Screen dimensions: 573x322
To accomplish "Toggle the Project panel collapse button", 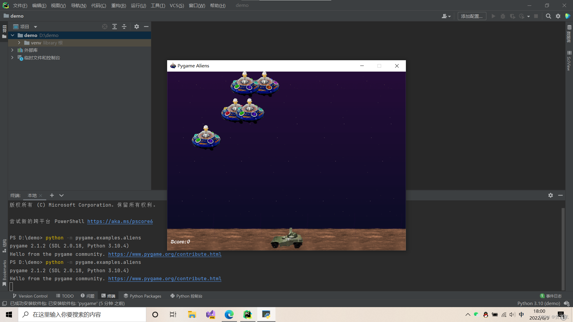I will click(x=146, y=26).
